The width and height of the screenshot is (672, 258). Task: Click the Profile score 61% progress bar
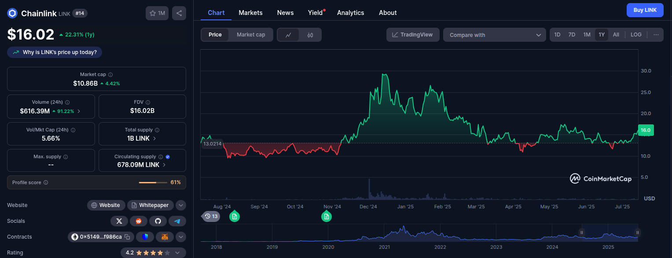153,182
